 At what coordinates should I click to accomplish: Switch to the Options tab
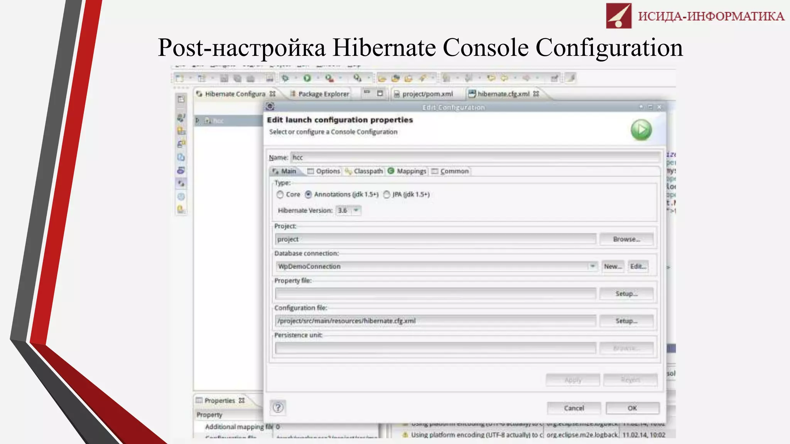[x=324, y=171]
